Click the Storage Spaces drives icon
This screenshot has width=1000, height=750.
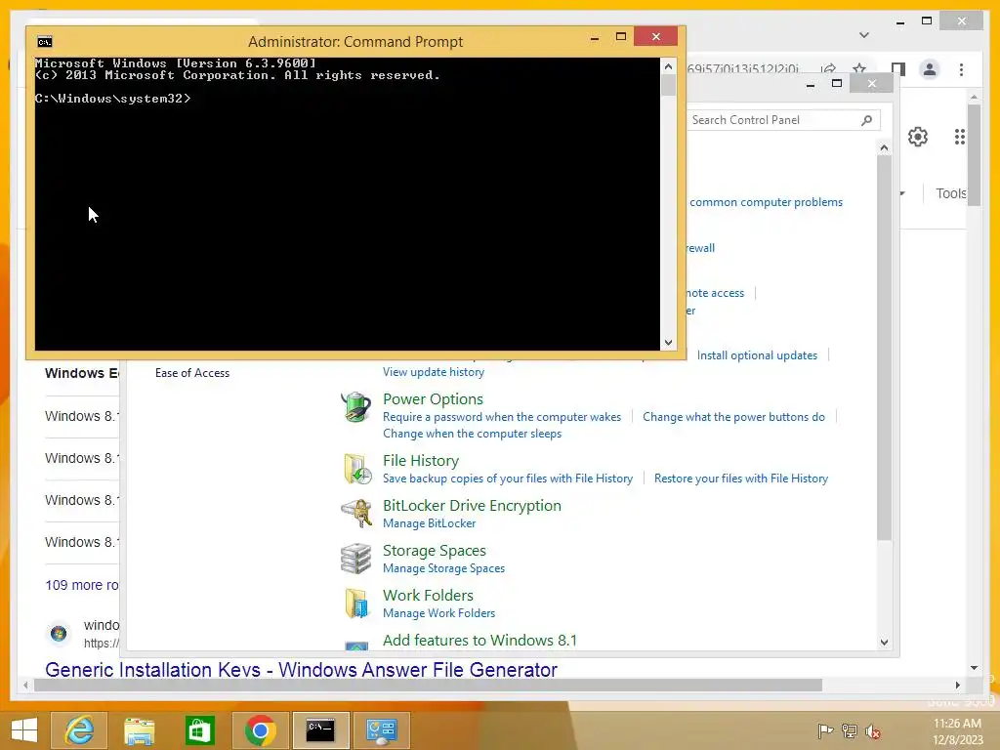355,559
